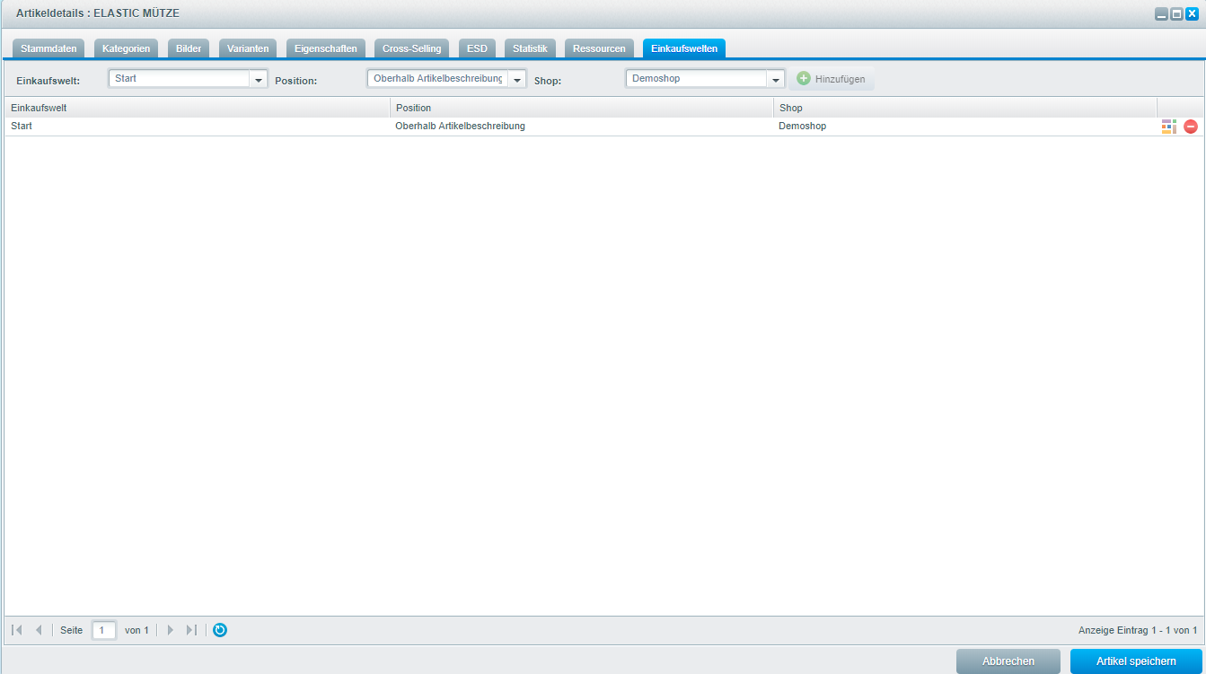Click the Einkaufswelt combo field showing Start
1206x674 pixels.
180,79
